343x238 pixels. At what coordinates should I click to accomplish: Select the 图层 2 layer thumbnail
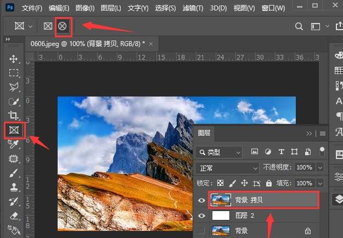point(221,216)
